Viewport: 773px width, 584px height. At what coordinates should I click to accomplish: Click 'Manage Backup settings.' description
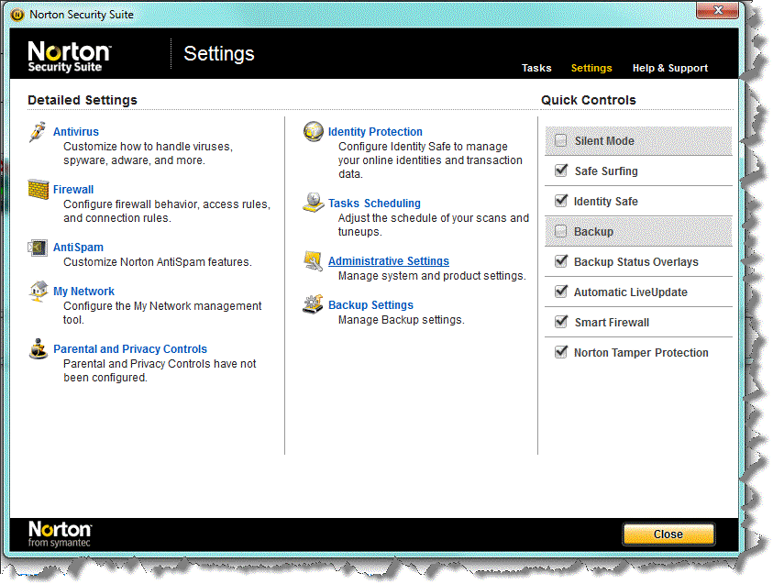click(402, 320)
